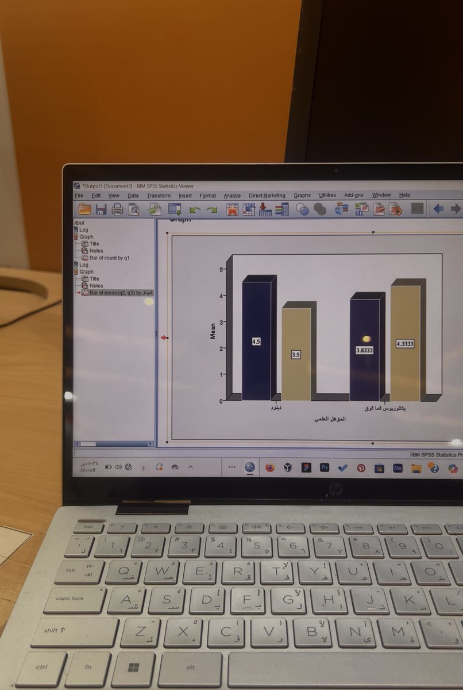Open the Insert menu

[x=185, y=195]
